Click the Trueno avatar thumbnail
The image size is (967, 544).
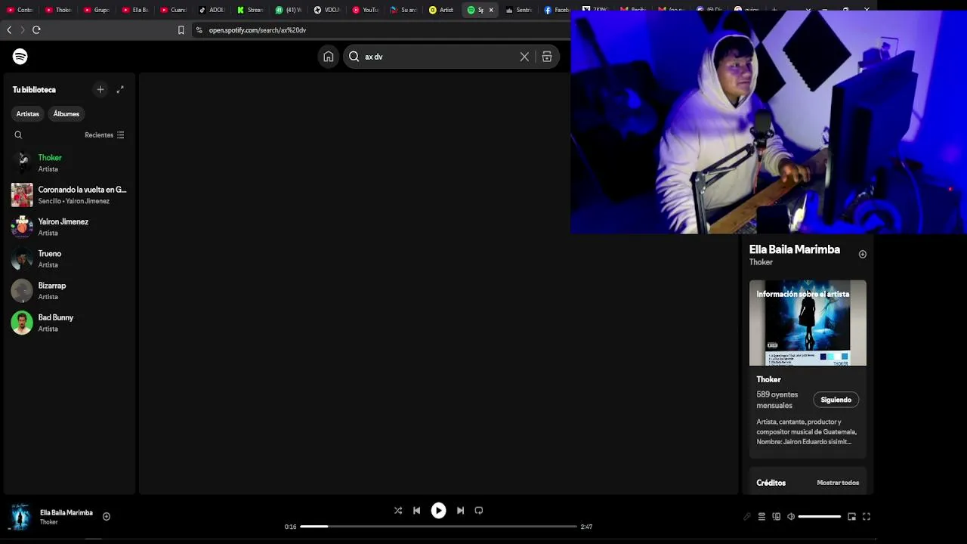click(x=22, y=259)
